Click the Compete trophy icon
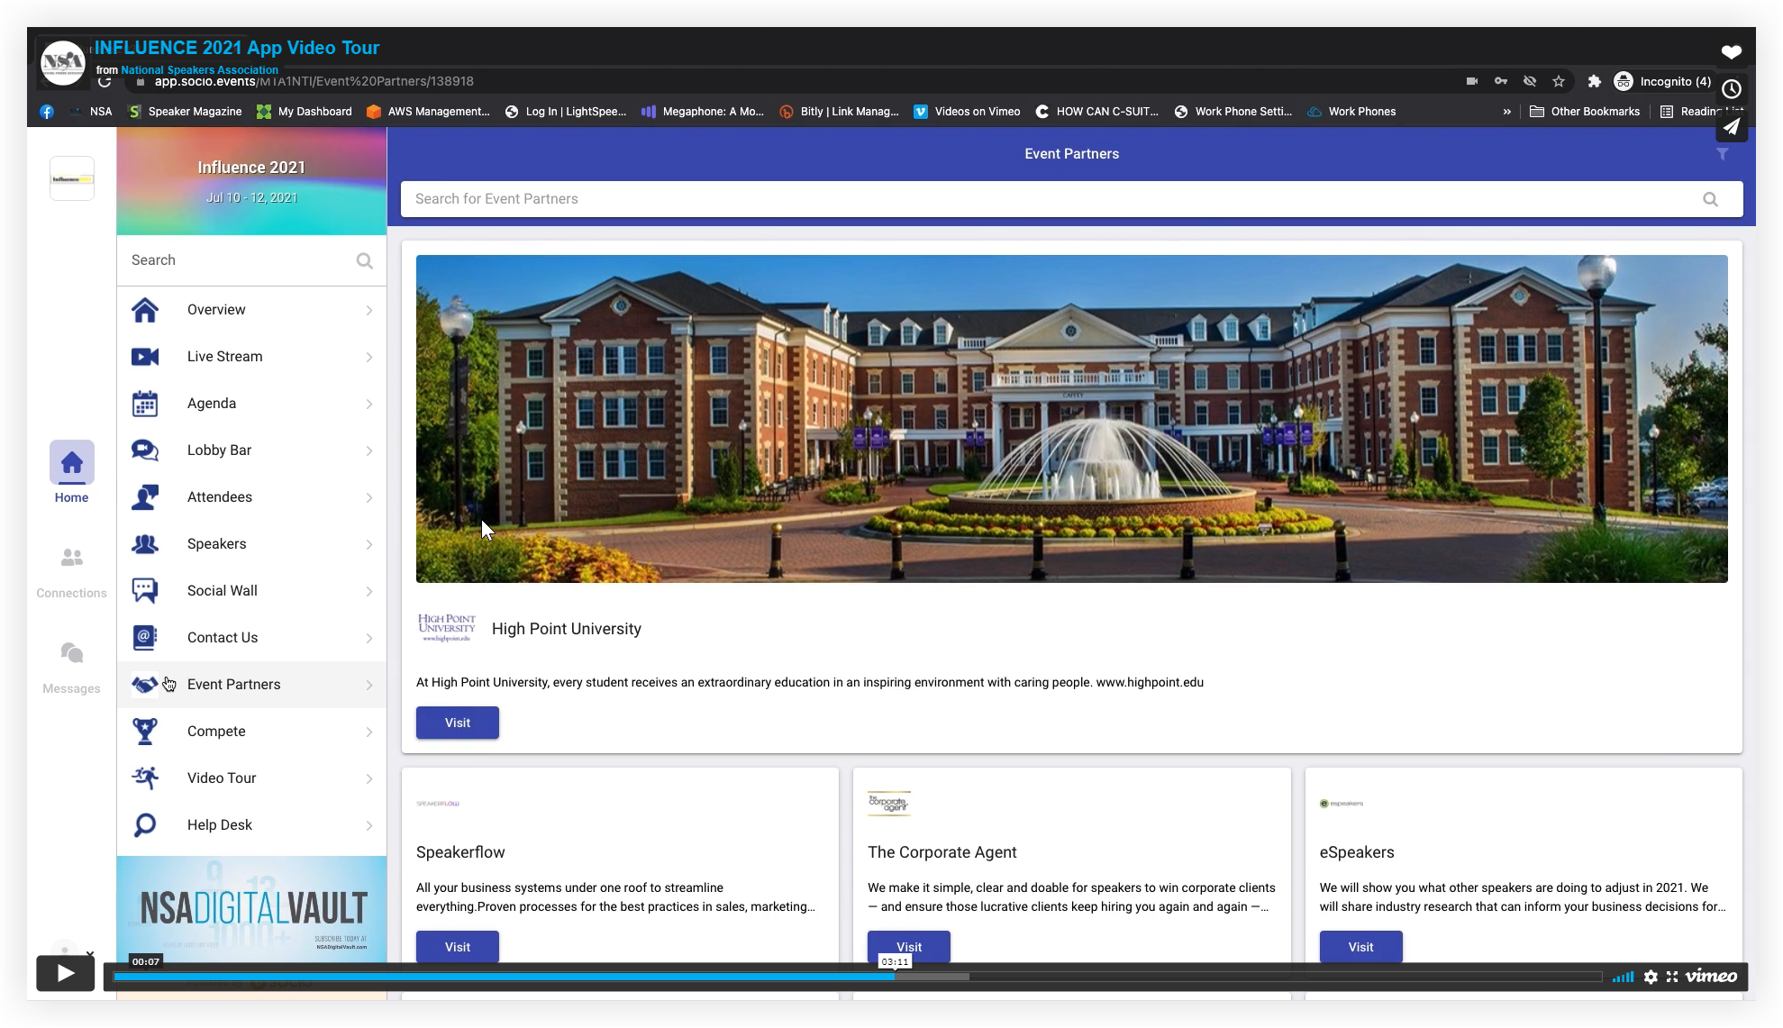The image size is (1783, 1028). pyautogui.click(x=145, y=732)
